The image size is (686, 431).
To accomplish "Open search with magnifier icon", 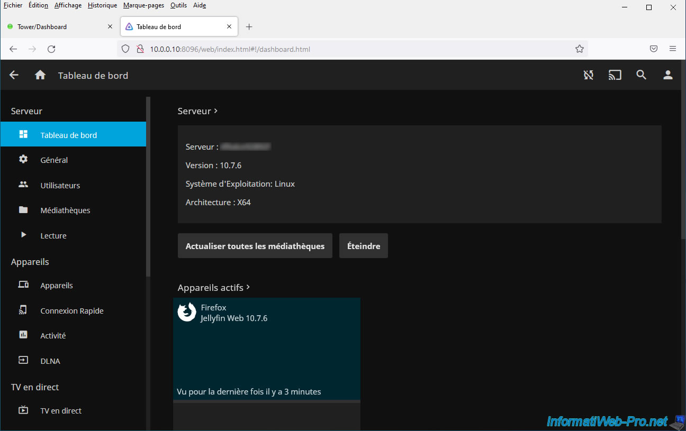I will point(641,75).
